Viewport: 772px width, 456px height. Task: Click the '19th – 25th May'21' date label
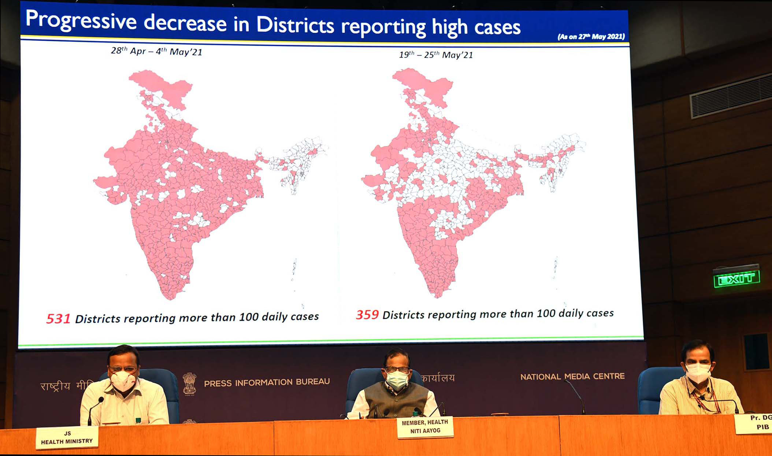[436, 55]
